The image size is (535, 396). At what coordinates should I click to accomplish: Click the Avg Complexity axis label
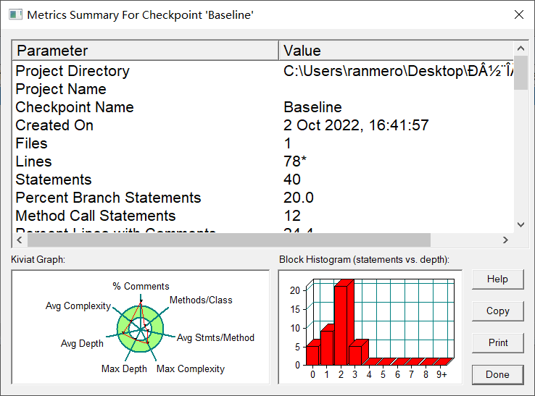pyautogui.click(x=78, y=306)
